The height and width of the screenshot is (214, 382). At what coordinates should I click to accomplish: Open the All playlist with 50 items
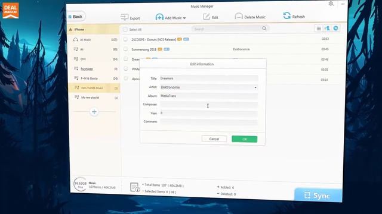pos(95,49)
